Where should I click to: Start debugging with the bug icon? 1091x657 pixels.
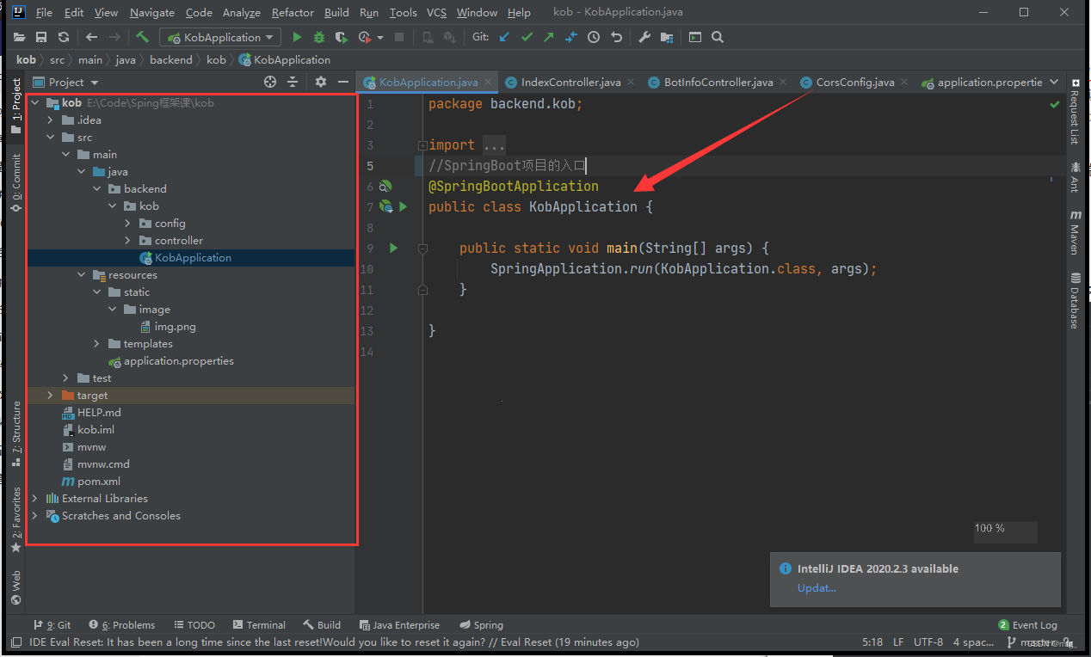[x=319, y=37]
